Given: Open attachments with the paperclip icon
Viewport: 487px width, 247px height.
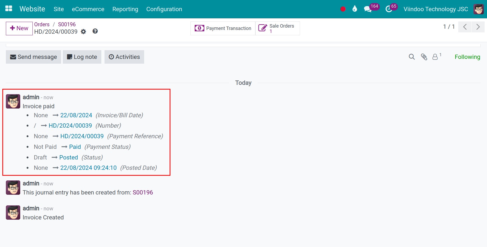Looking at the screenshot, I should coord(424,57).
